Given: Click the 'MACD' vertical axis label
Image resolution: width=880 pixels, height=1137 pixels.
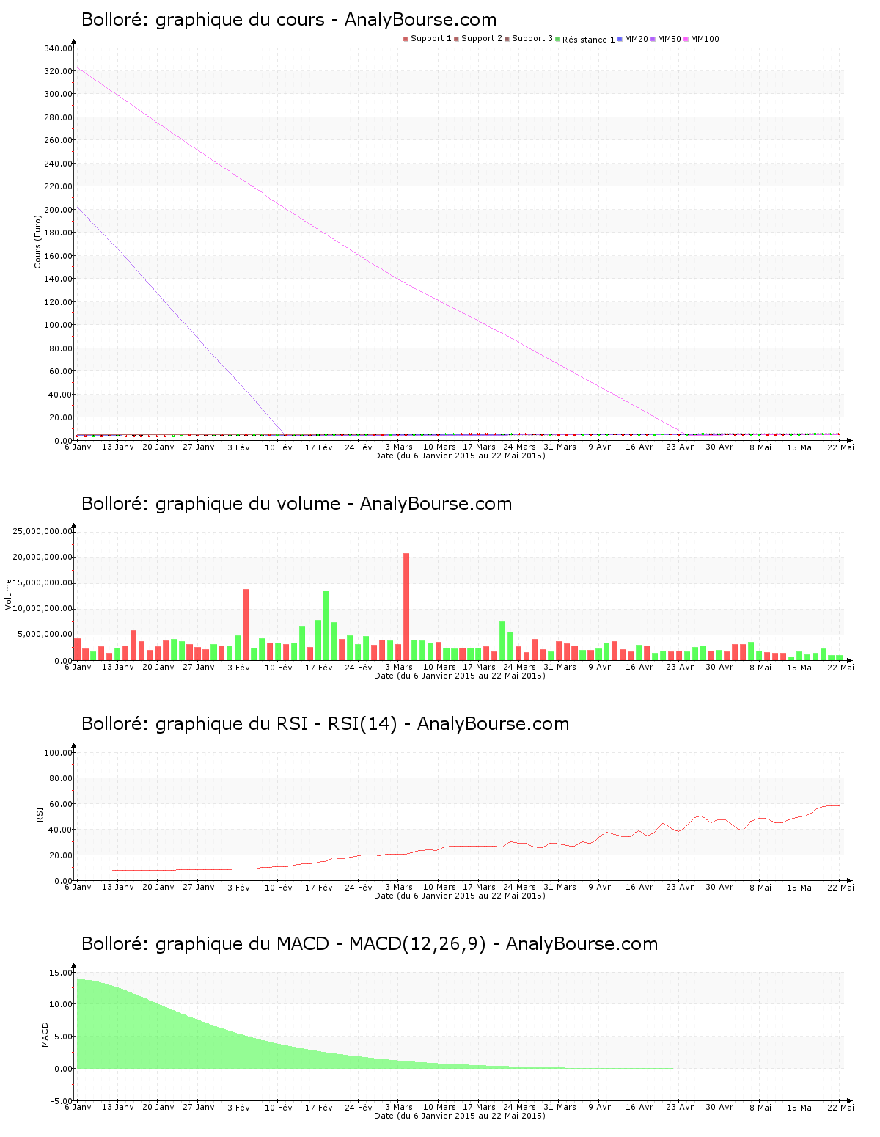Looking at the screenshot, I should click(45, 1034).
